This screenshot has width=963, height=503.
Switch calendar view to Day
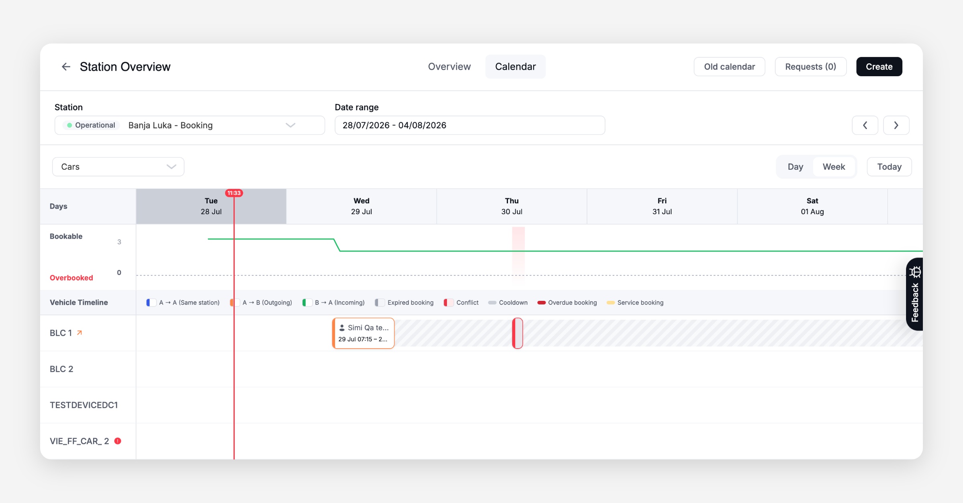(x=795, y=167)
